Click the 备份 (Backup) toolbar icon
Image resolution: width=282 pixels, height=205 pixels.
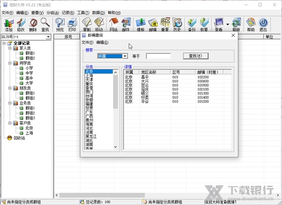pos(192,24)
